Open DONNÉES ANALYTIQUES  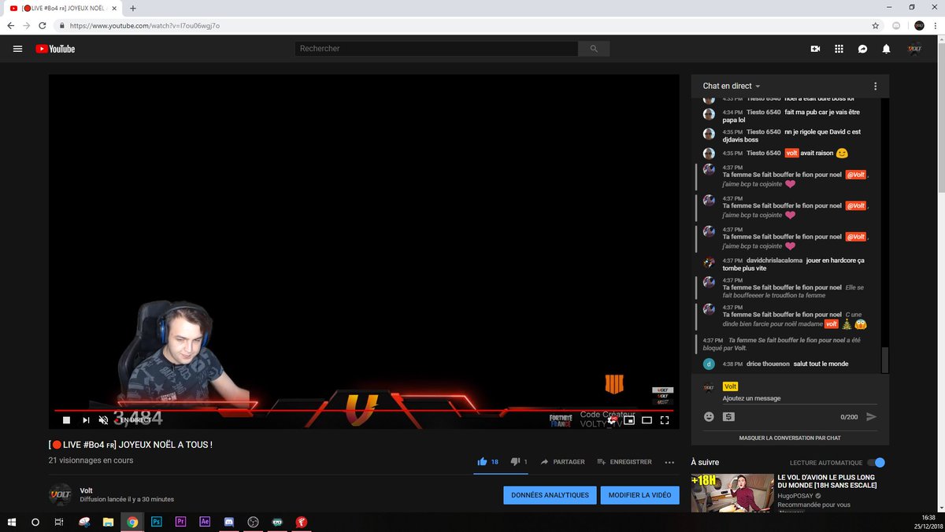pos(550,495)
